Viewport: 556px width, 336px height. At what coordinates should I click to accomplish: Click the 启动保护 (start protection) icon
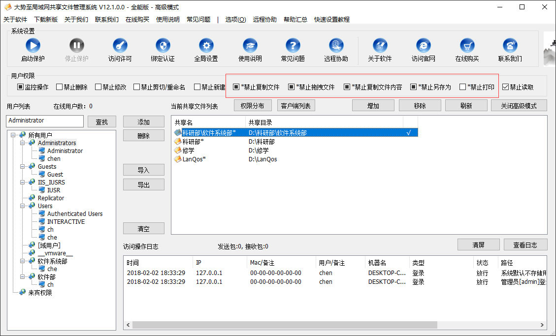pyautogui.click(x=33, y=47)
